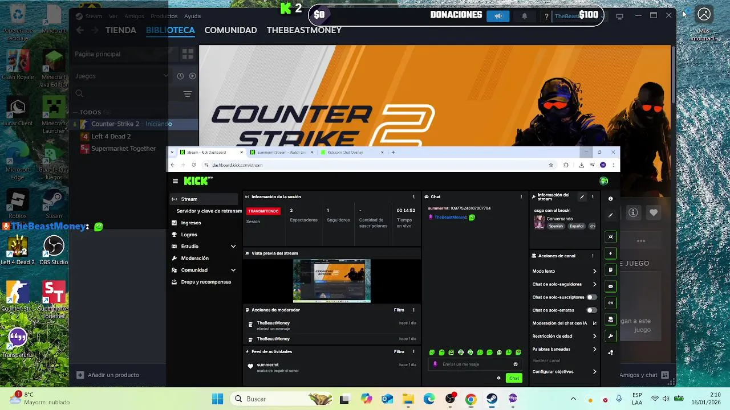This screenshot has width=730, height=410.
Task: Open Logros in the Kick sidebar
Action: [189, 235]
